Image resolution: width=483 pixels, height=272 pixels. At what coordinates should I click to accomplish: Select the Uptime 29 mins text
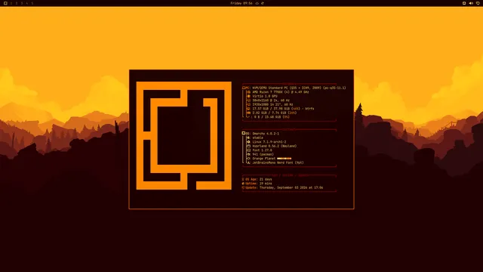259,184
